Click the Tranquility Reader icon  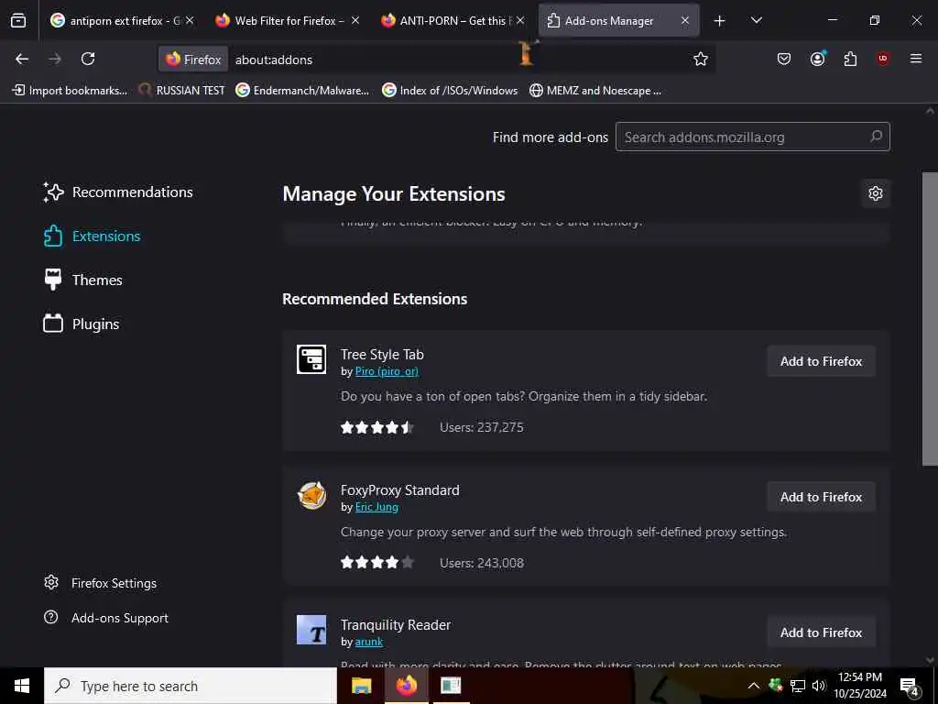tap(311, 630)
